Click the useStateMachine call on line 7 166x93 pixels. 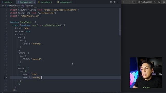click(51, 25)
